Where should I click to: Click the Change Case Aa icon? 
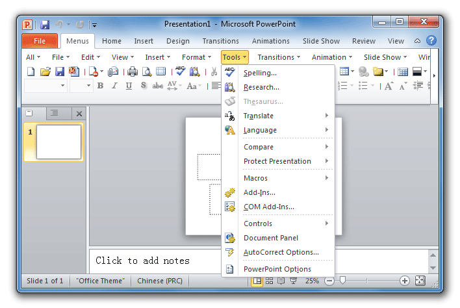pyautogui.click(x=192, y=86)
